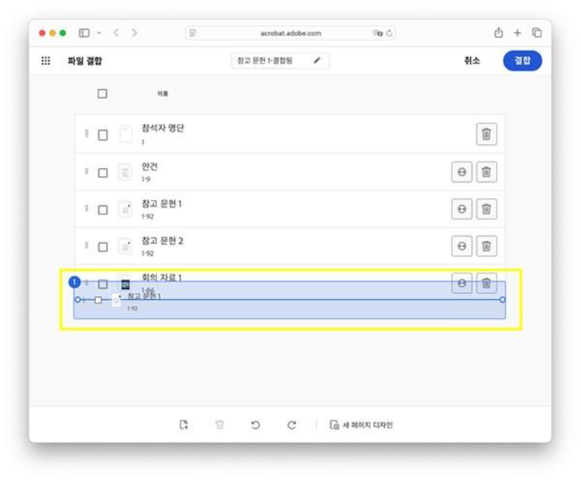This screenshot has width=581, height=481.
Task: Click the add files icon in bottom toolbar
Action: [x=184, y=424]
